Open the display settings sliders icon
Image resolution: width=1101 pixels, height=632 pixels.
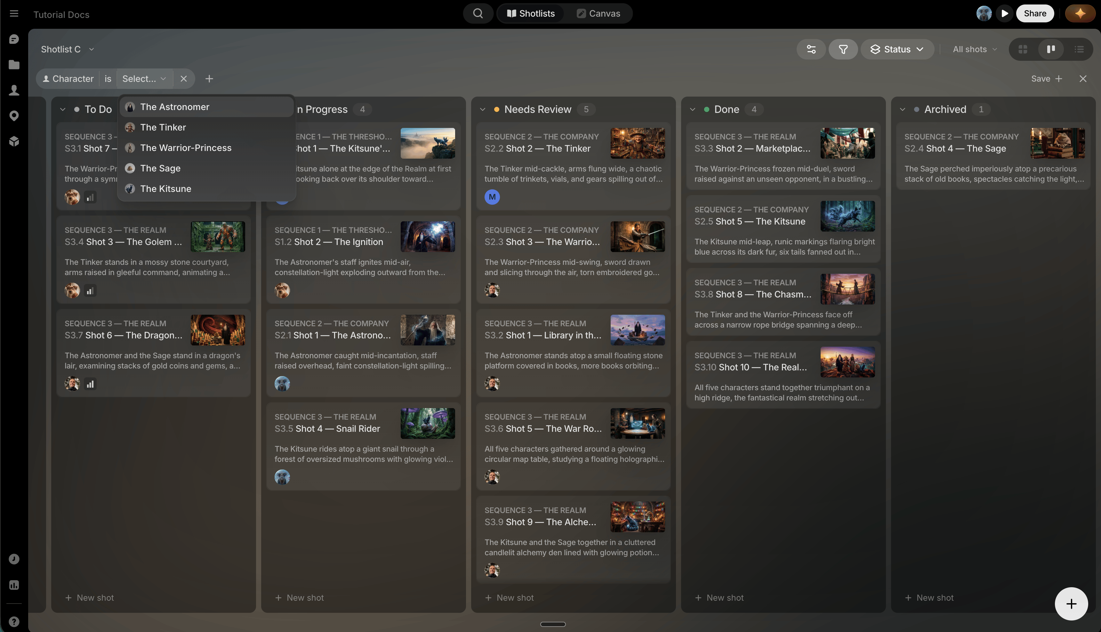[x=811, y=50]
